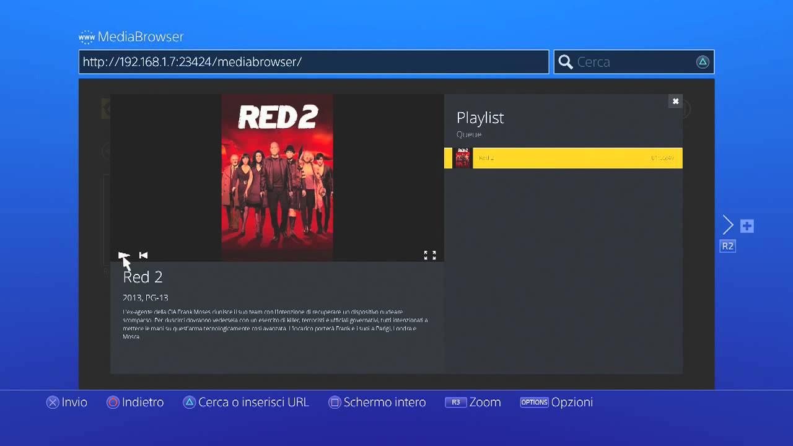Close the Playlist overlay with the X
The image size is (793, 446).
(x=675, y=101)
